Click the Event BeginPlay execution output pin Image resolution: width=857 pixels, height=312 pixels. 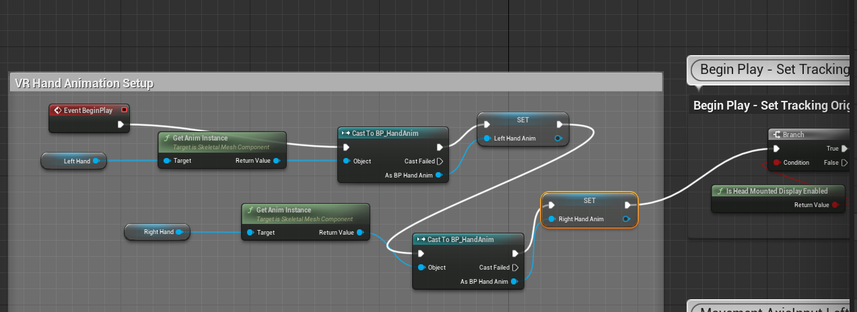[x=121, y=124]
